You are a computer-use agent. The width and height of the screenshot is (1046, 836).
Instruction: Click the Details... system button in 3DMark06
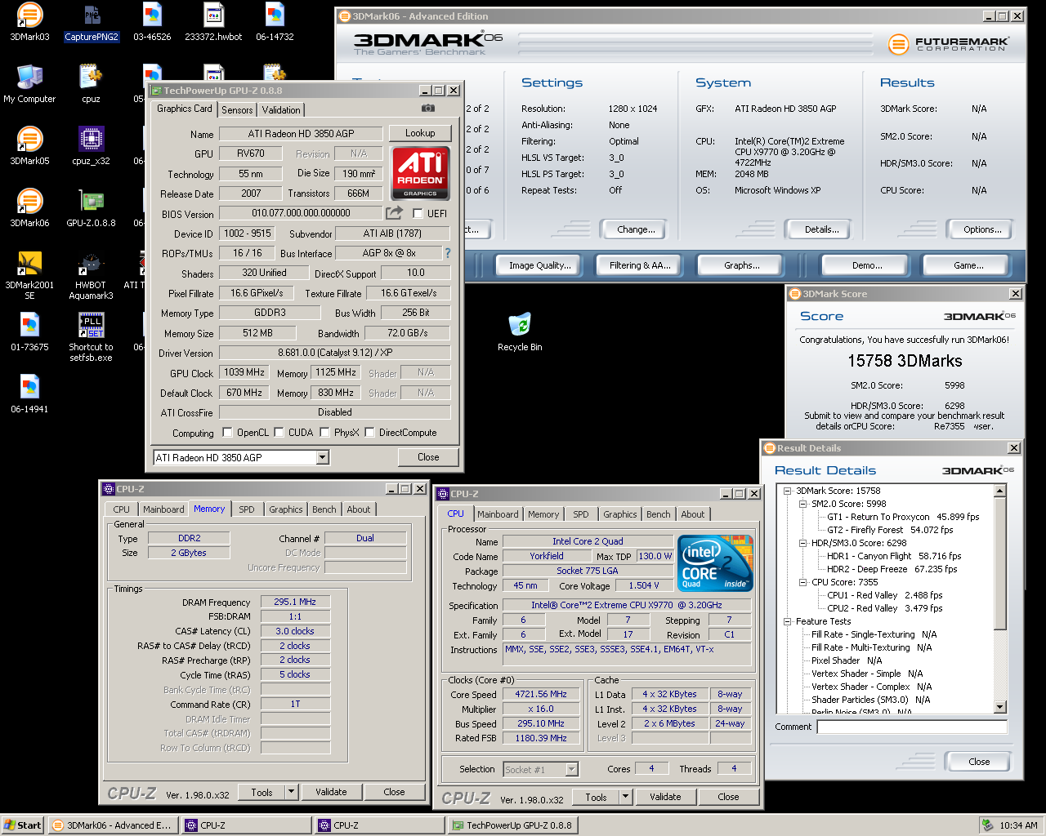(821, 229)
